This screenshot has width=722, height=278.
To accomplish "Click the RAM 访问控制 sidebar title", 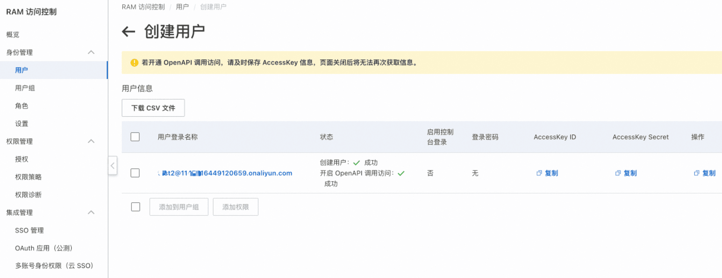I will pyautogui.click(x=31, y=12).
